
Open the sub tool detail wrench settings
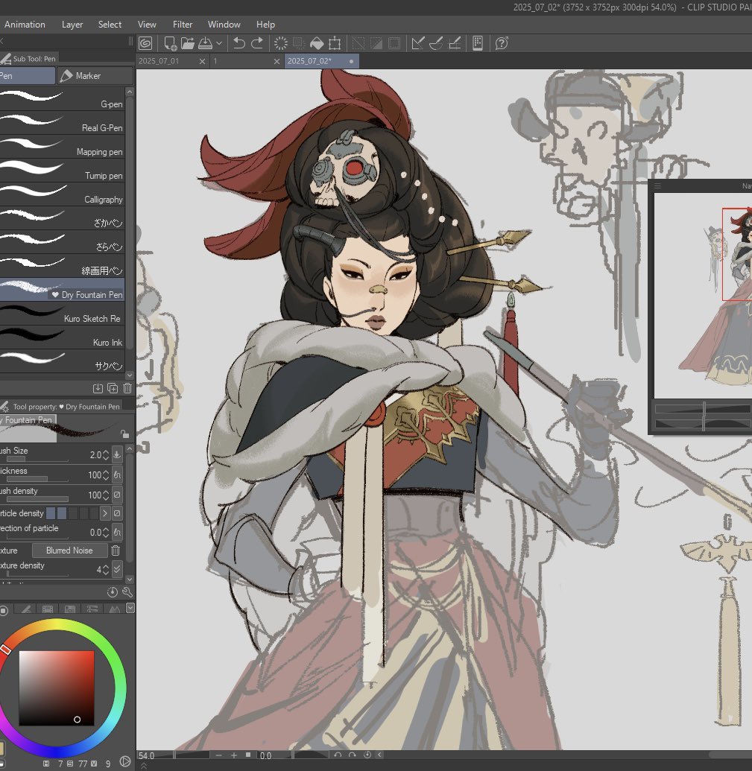pyautogui.click(x=127, y=592)
